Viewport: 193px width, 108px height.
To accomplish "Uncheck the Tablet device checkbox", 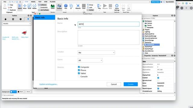I will (79, 73).
